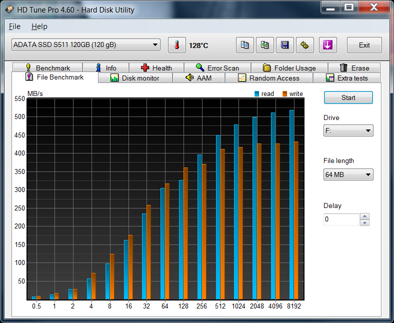The image size is (394, 323).
Task: Click the purple down-arrow icon button
Action: pos(327,45)
